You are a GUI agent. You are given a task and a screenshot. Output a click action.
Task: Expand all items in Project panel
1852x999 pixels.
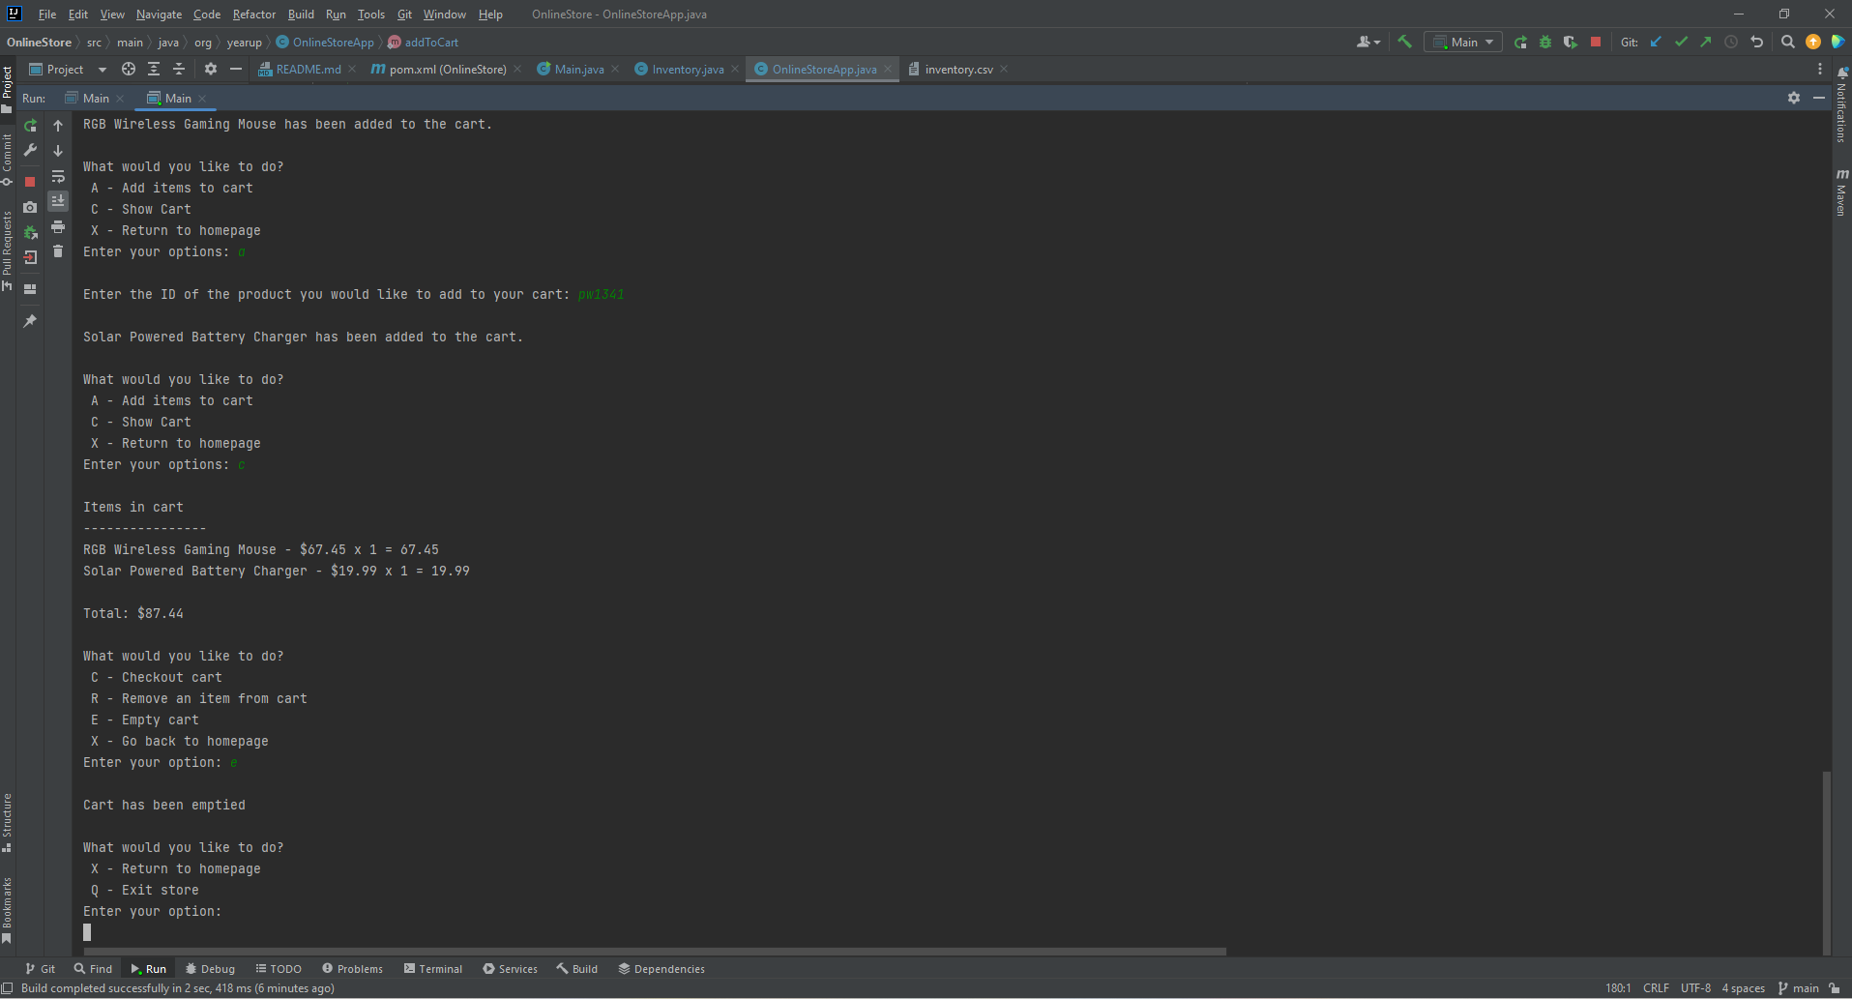click(x=154, y=70)
